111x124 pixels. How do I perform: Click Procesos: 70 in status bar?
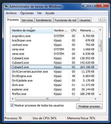[x=13, y=118]
